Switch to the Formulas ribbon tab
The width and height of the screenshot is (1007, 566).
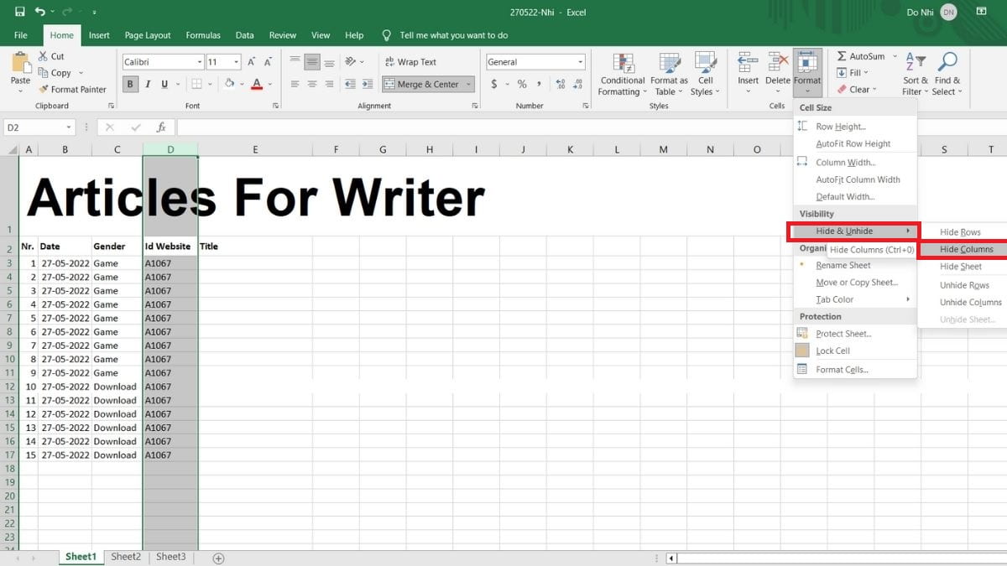pyautogui.click(x=202, y=35)
